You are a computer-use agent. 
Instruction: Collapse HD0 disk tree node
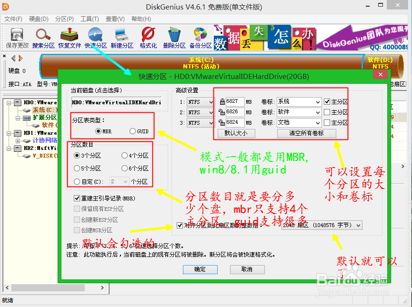9,103
